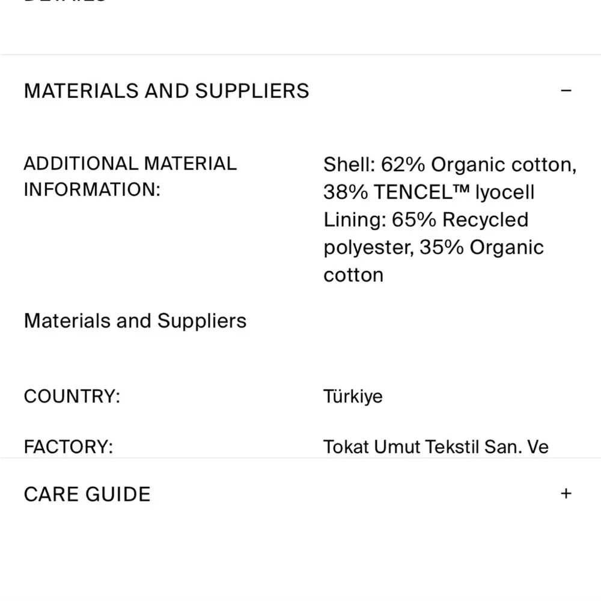
Task: Click the word INFORMATION: under Additional Material
Action: (x=92, y=190)
